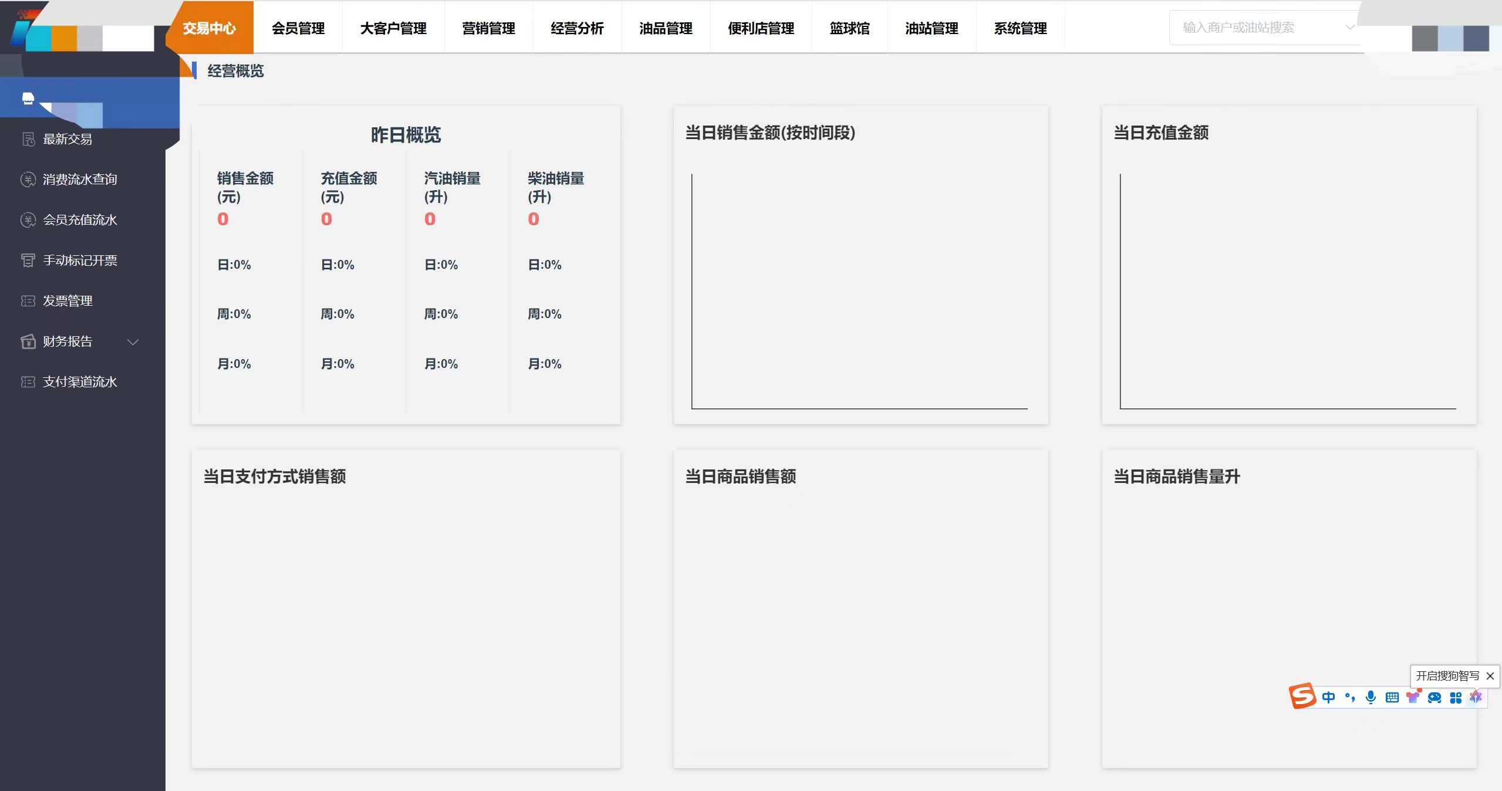Screen dimensions: 1502x791
Task: Click the red 0 under 柴油销量
Action: click(x=533, y=219)
